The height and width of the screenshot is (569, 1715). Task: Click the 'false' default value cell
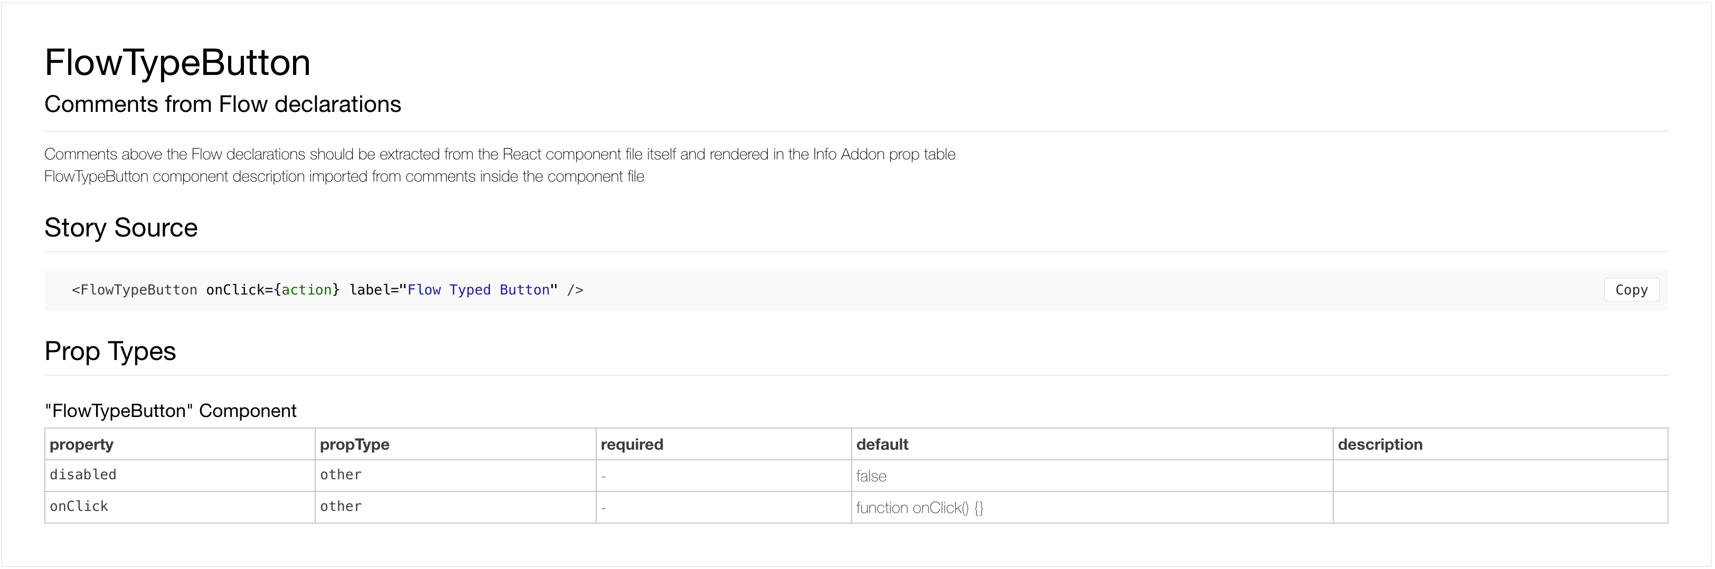pyautogui.click(x=871, y=476)
